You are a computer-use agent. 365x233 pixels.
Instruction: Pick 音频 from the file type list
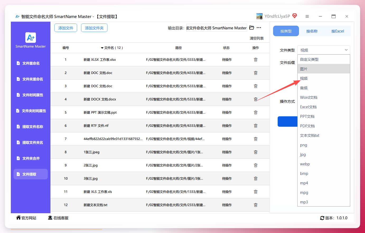coord(324,88)
